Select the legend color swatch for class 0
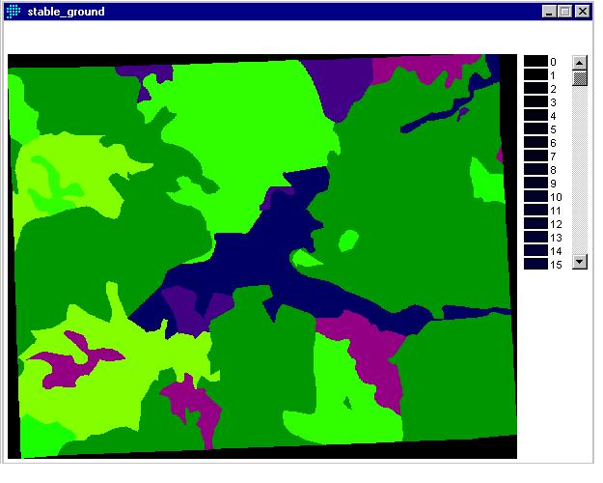This screenshot has width=603, height=483. coord(535,61)
